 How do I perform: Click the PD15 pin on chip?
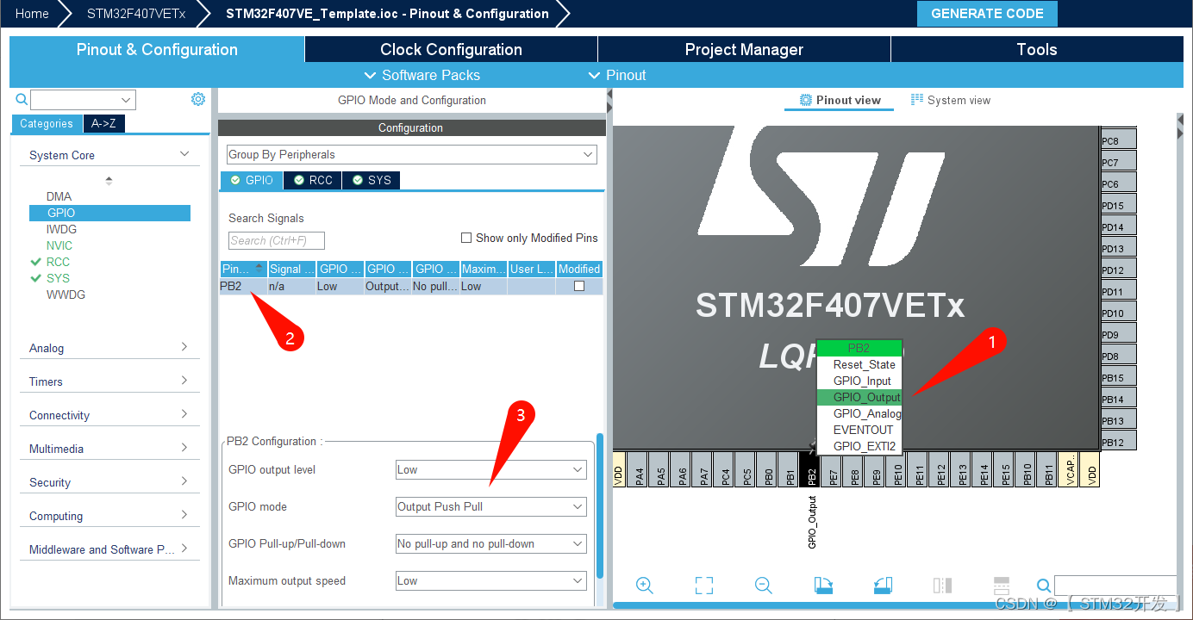(1118, 205)
